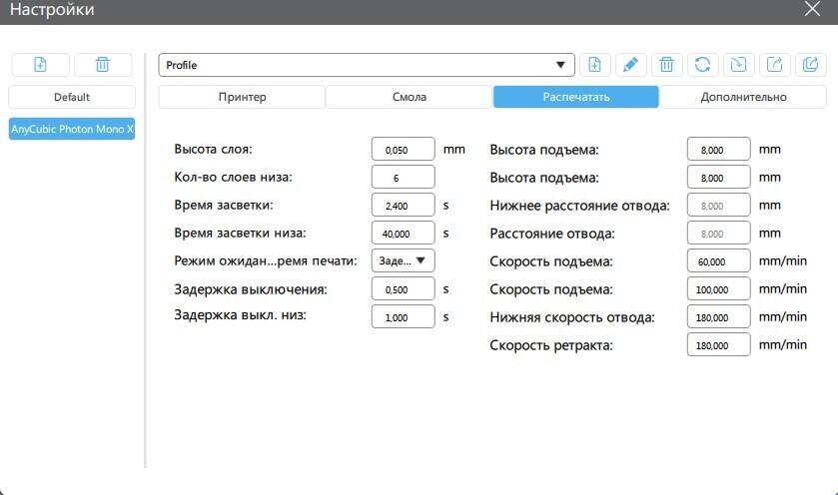Edit the Нижняя скорость отвода field
This screenshot has height=495, width=838.
pos(719,316)
